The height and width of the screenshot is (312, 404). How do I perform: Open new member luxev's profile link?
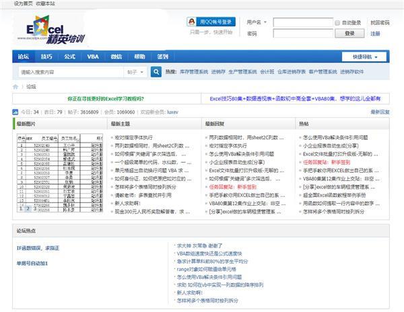coord(172,112)
